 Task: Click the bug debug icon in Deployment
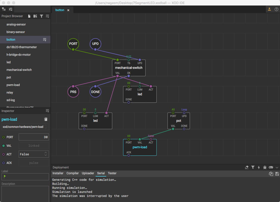[x=265, y=167]
